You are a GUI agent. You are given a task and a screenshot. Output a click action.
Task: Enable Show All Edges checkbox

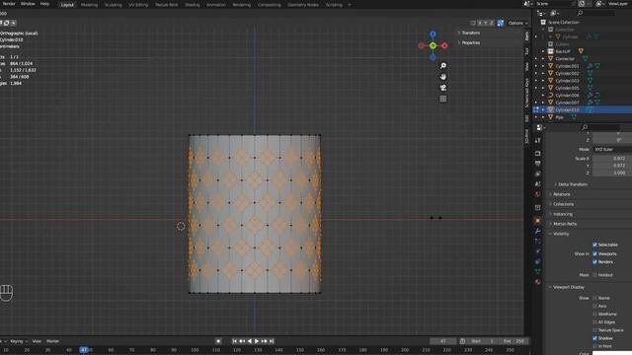point(594,322)
